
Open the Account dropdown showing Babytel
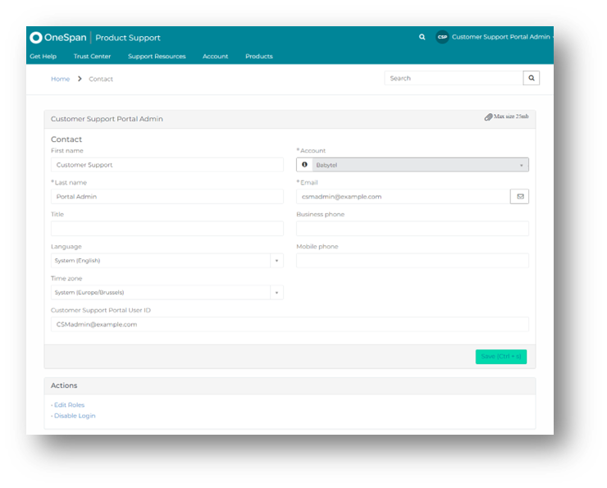(x=418, y=165)
